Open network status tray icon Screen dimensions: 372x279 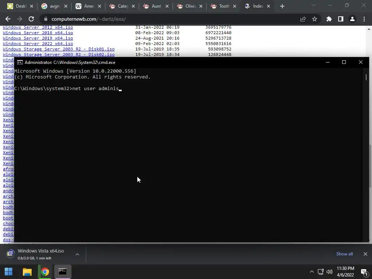point(321,272)
